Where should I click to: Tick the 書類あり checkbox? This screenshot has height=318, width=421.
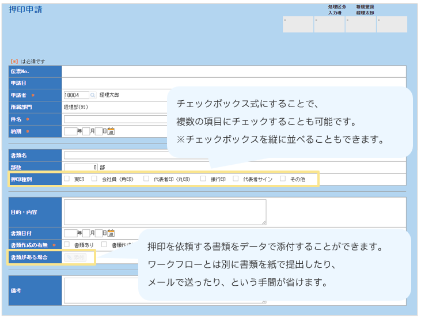[67, 245]
